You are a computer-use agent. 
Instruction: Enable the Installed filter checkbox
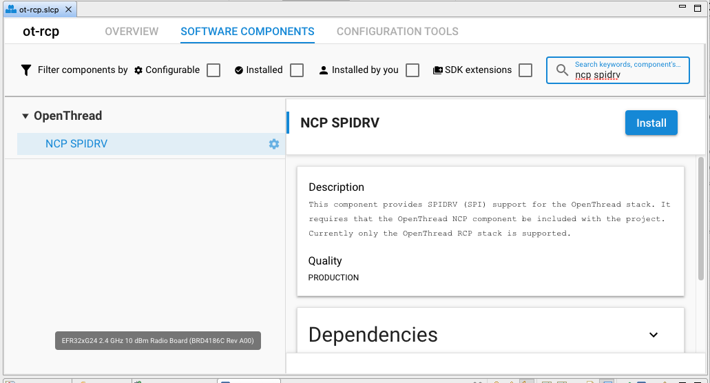(x=297, y=70)
